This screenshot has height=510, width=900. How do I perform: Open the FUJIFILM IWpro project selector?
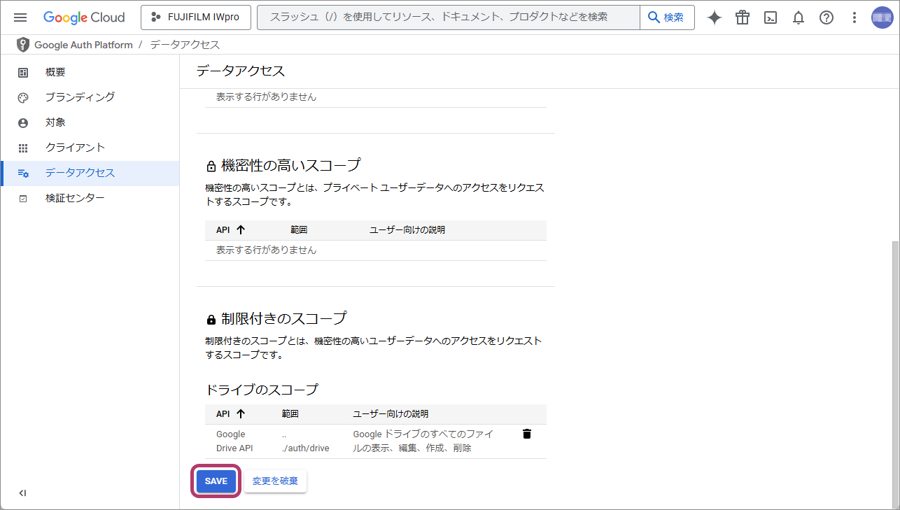[x=196, y=17]
